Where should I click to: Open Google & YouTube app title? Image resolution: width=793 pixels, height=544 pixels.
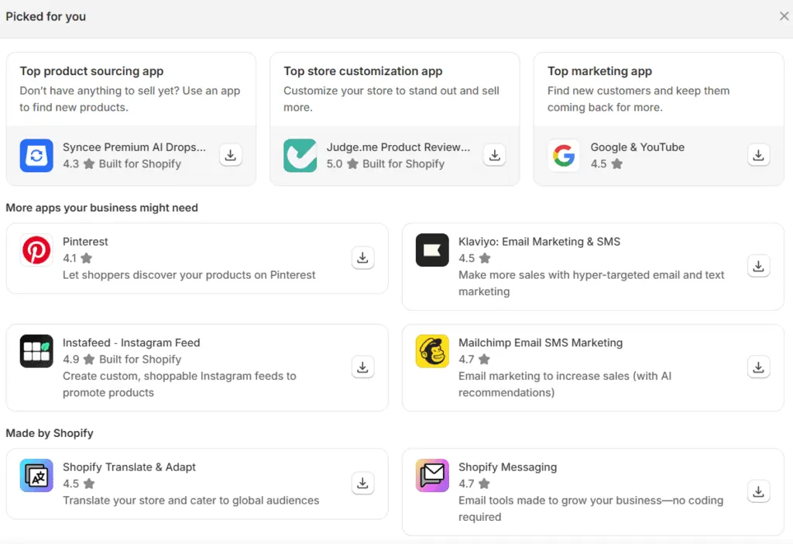[637, 147]
